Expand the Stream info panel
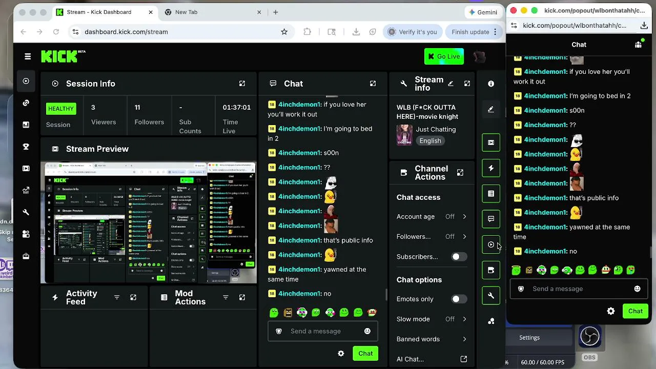656x369 pixels. point(467,84)
